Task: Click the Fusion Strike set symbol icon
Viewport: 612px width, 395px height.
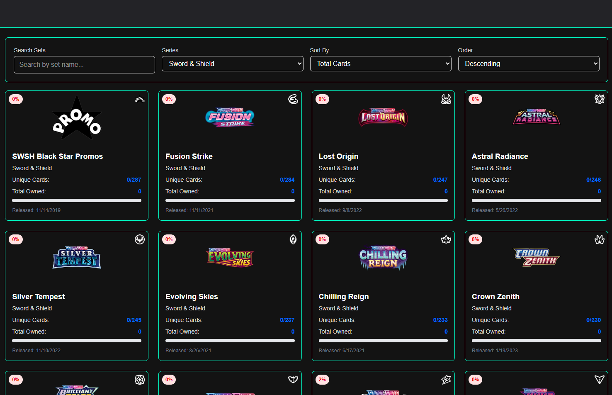Action: point(293,99)
